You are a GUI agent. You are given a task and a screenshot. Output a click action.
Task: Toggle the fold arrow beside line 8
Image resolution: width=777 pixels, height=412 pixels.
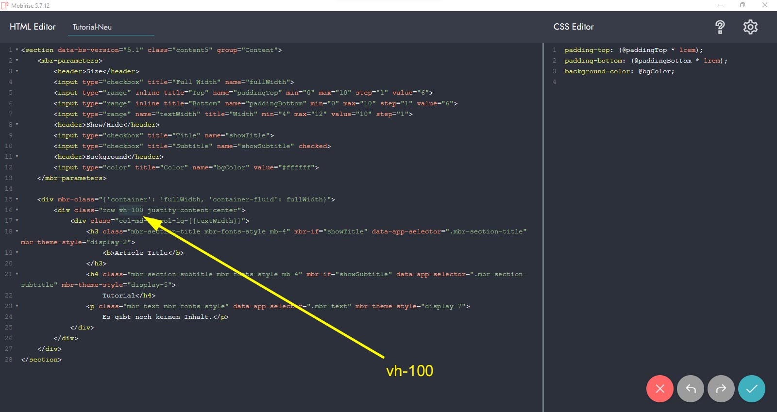[x=17, y=125]
